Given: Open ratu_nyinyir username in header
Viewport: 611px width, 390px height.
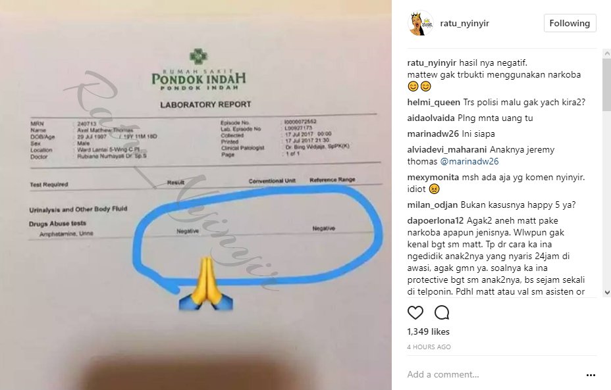Looking at the screenshot, I should point(464,24).
